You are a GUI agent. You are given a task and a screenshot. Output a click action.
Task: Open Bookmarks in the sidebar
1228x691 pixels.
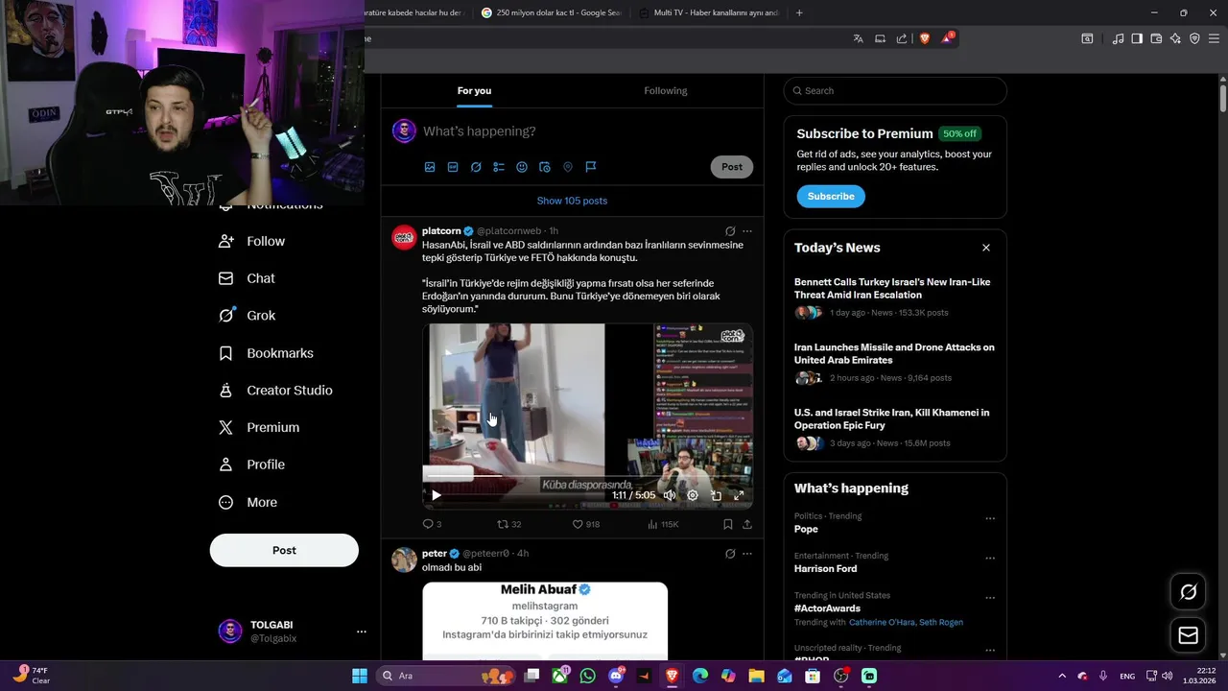266,353
